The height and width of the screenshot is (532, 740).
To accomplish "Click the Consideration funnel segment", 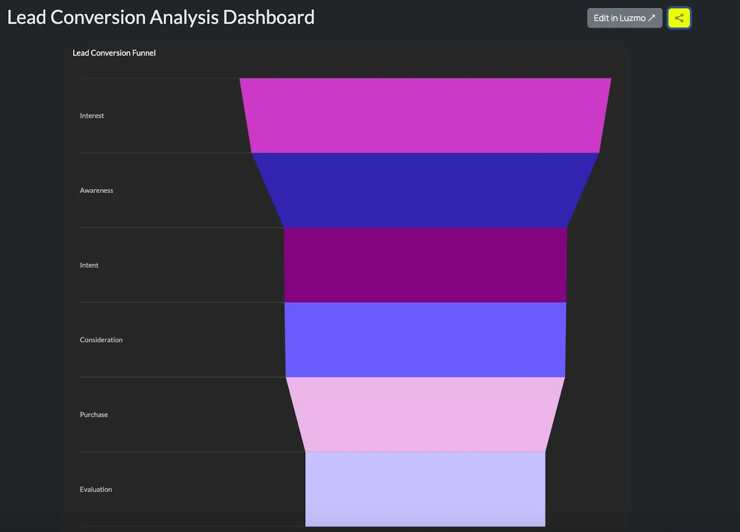I will tap(425, 340).
